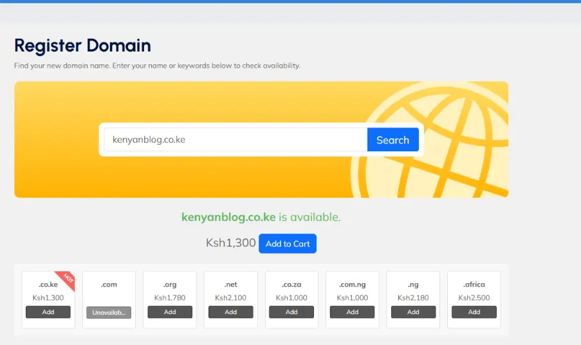Click the 'Find your new domain name' description
Viewport: 581px width, 345px height.
point(157,66)
